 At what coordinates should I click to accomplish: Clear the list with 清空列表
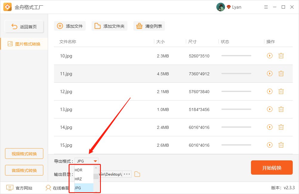(149, 26)
